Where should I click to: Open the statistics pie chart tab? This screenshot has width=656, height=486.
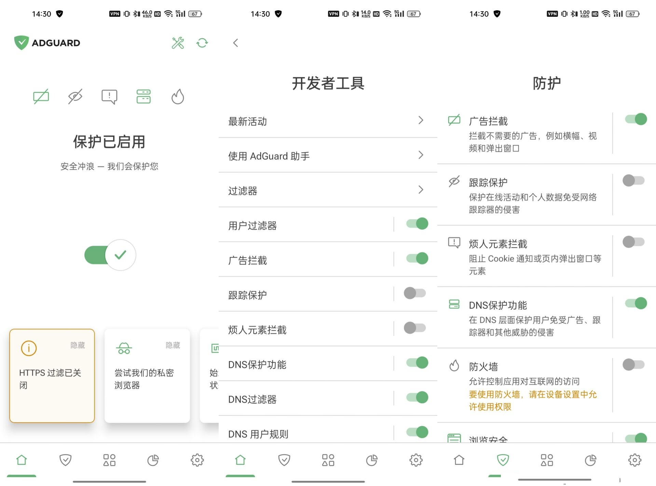click(153, 460)
